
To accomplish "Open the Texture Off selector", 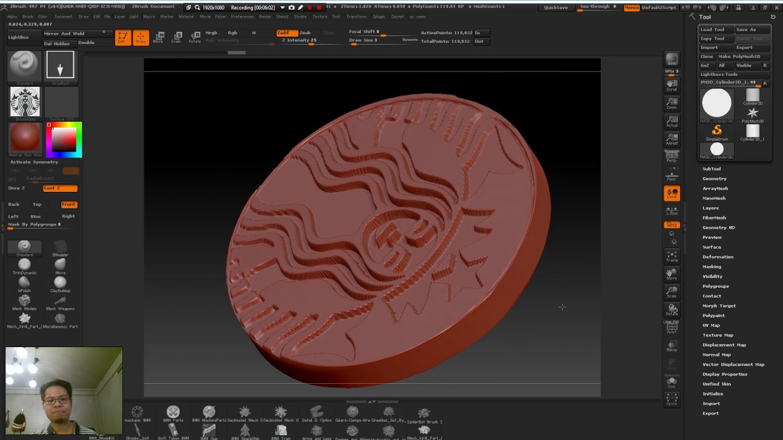I will pyautogui.click(x=61, y=102).
